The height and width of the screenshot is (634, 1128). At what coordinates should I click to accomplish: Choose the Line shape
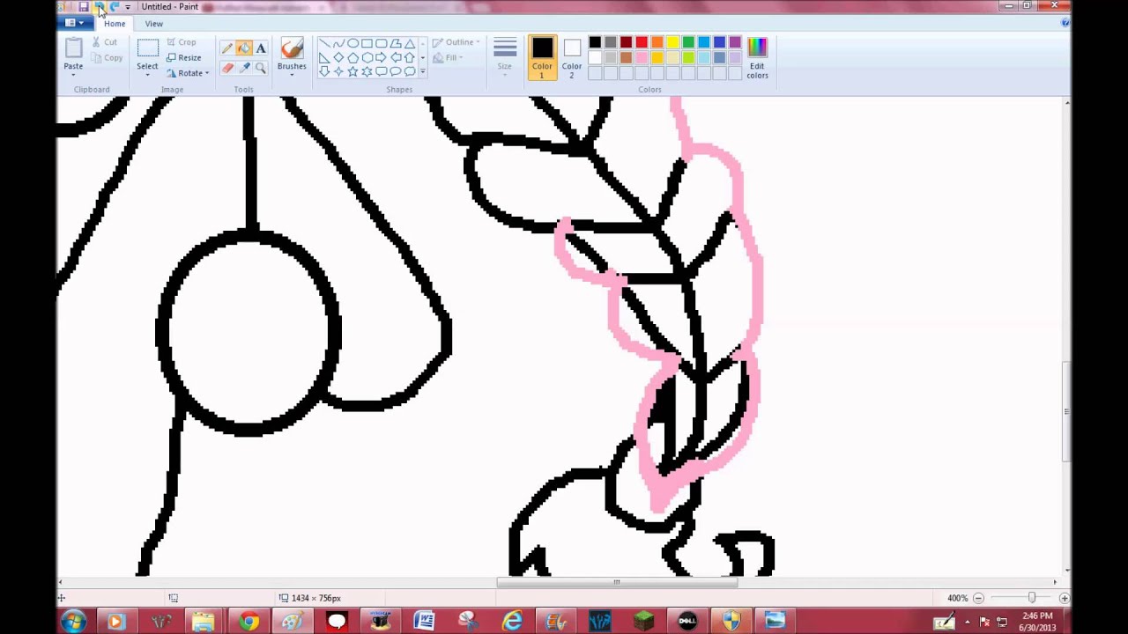(324, 43)
